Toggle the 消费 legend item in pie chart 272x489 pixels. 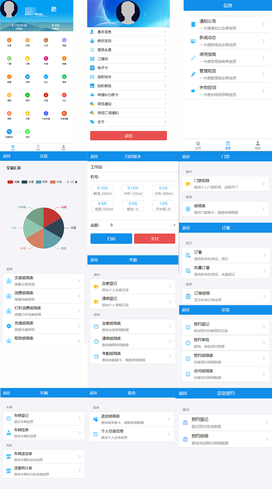pyautogui.click(x=14, y=182)
